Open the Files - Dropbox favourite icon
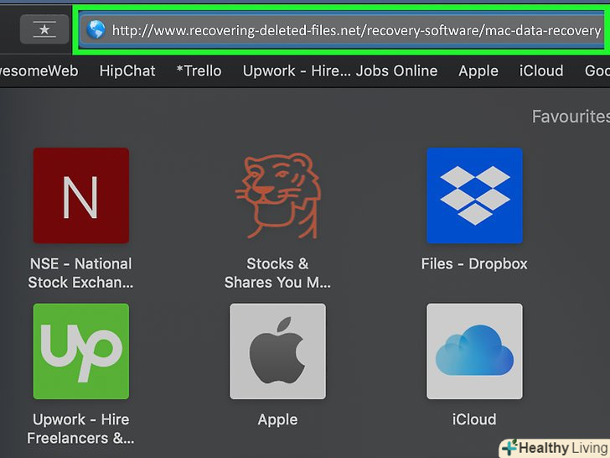The image size is (610, 458). pyautogui.click(x=474, y=195)
